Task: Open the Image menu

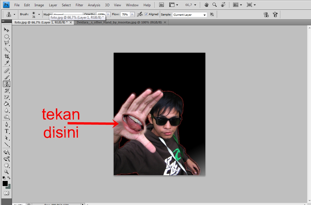Action: (39, 5)
